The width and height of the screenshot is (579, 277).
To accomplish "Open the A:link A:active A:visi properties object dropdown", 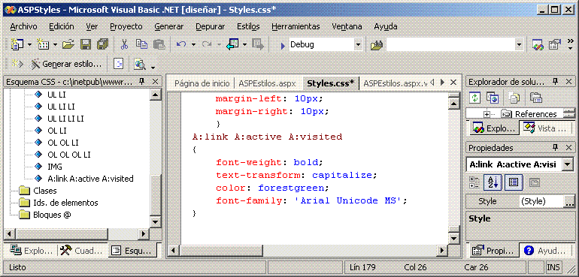I will [x=567, y=164].
